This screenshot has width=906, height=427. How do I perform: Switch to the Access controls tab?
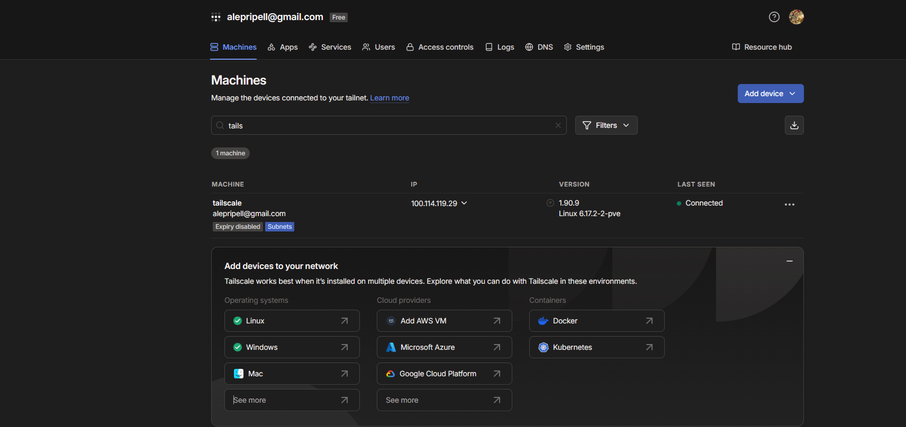pyautogui.click(x=440, y=47)
